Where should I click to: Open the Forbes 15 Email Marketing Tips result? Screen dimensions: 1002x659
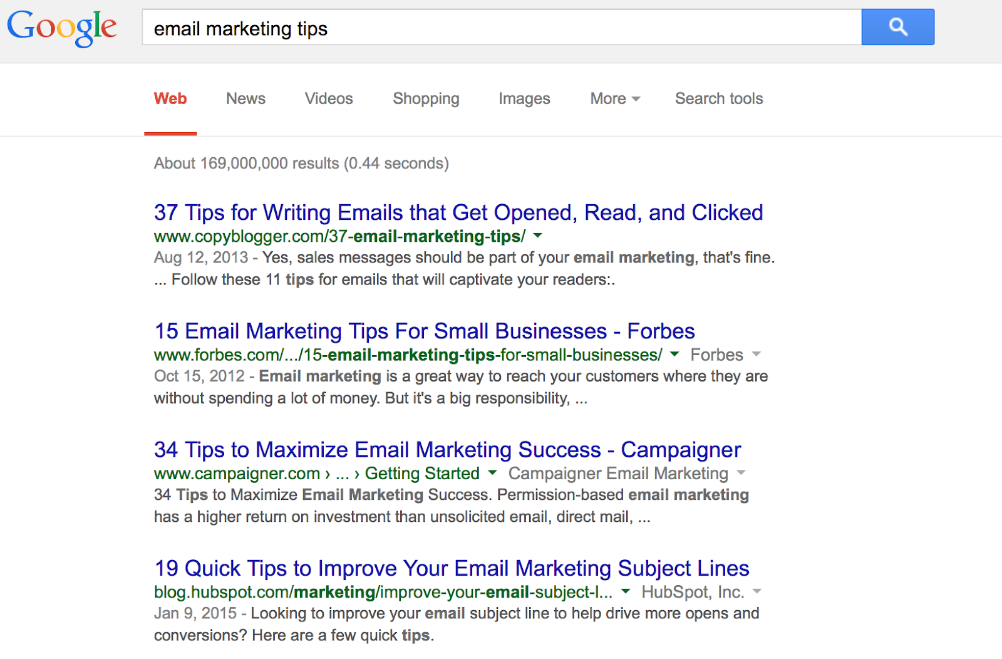click(x=425, y=331)
